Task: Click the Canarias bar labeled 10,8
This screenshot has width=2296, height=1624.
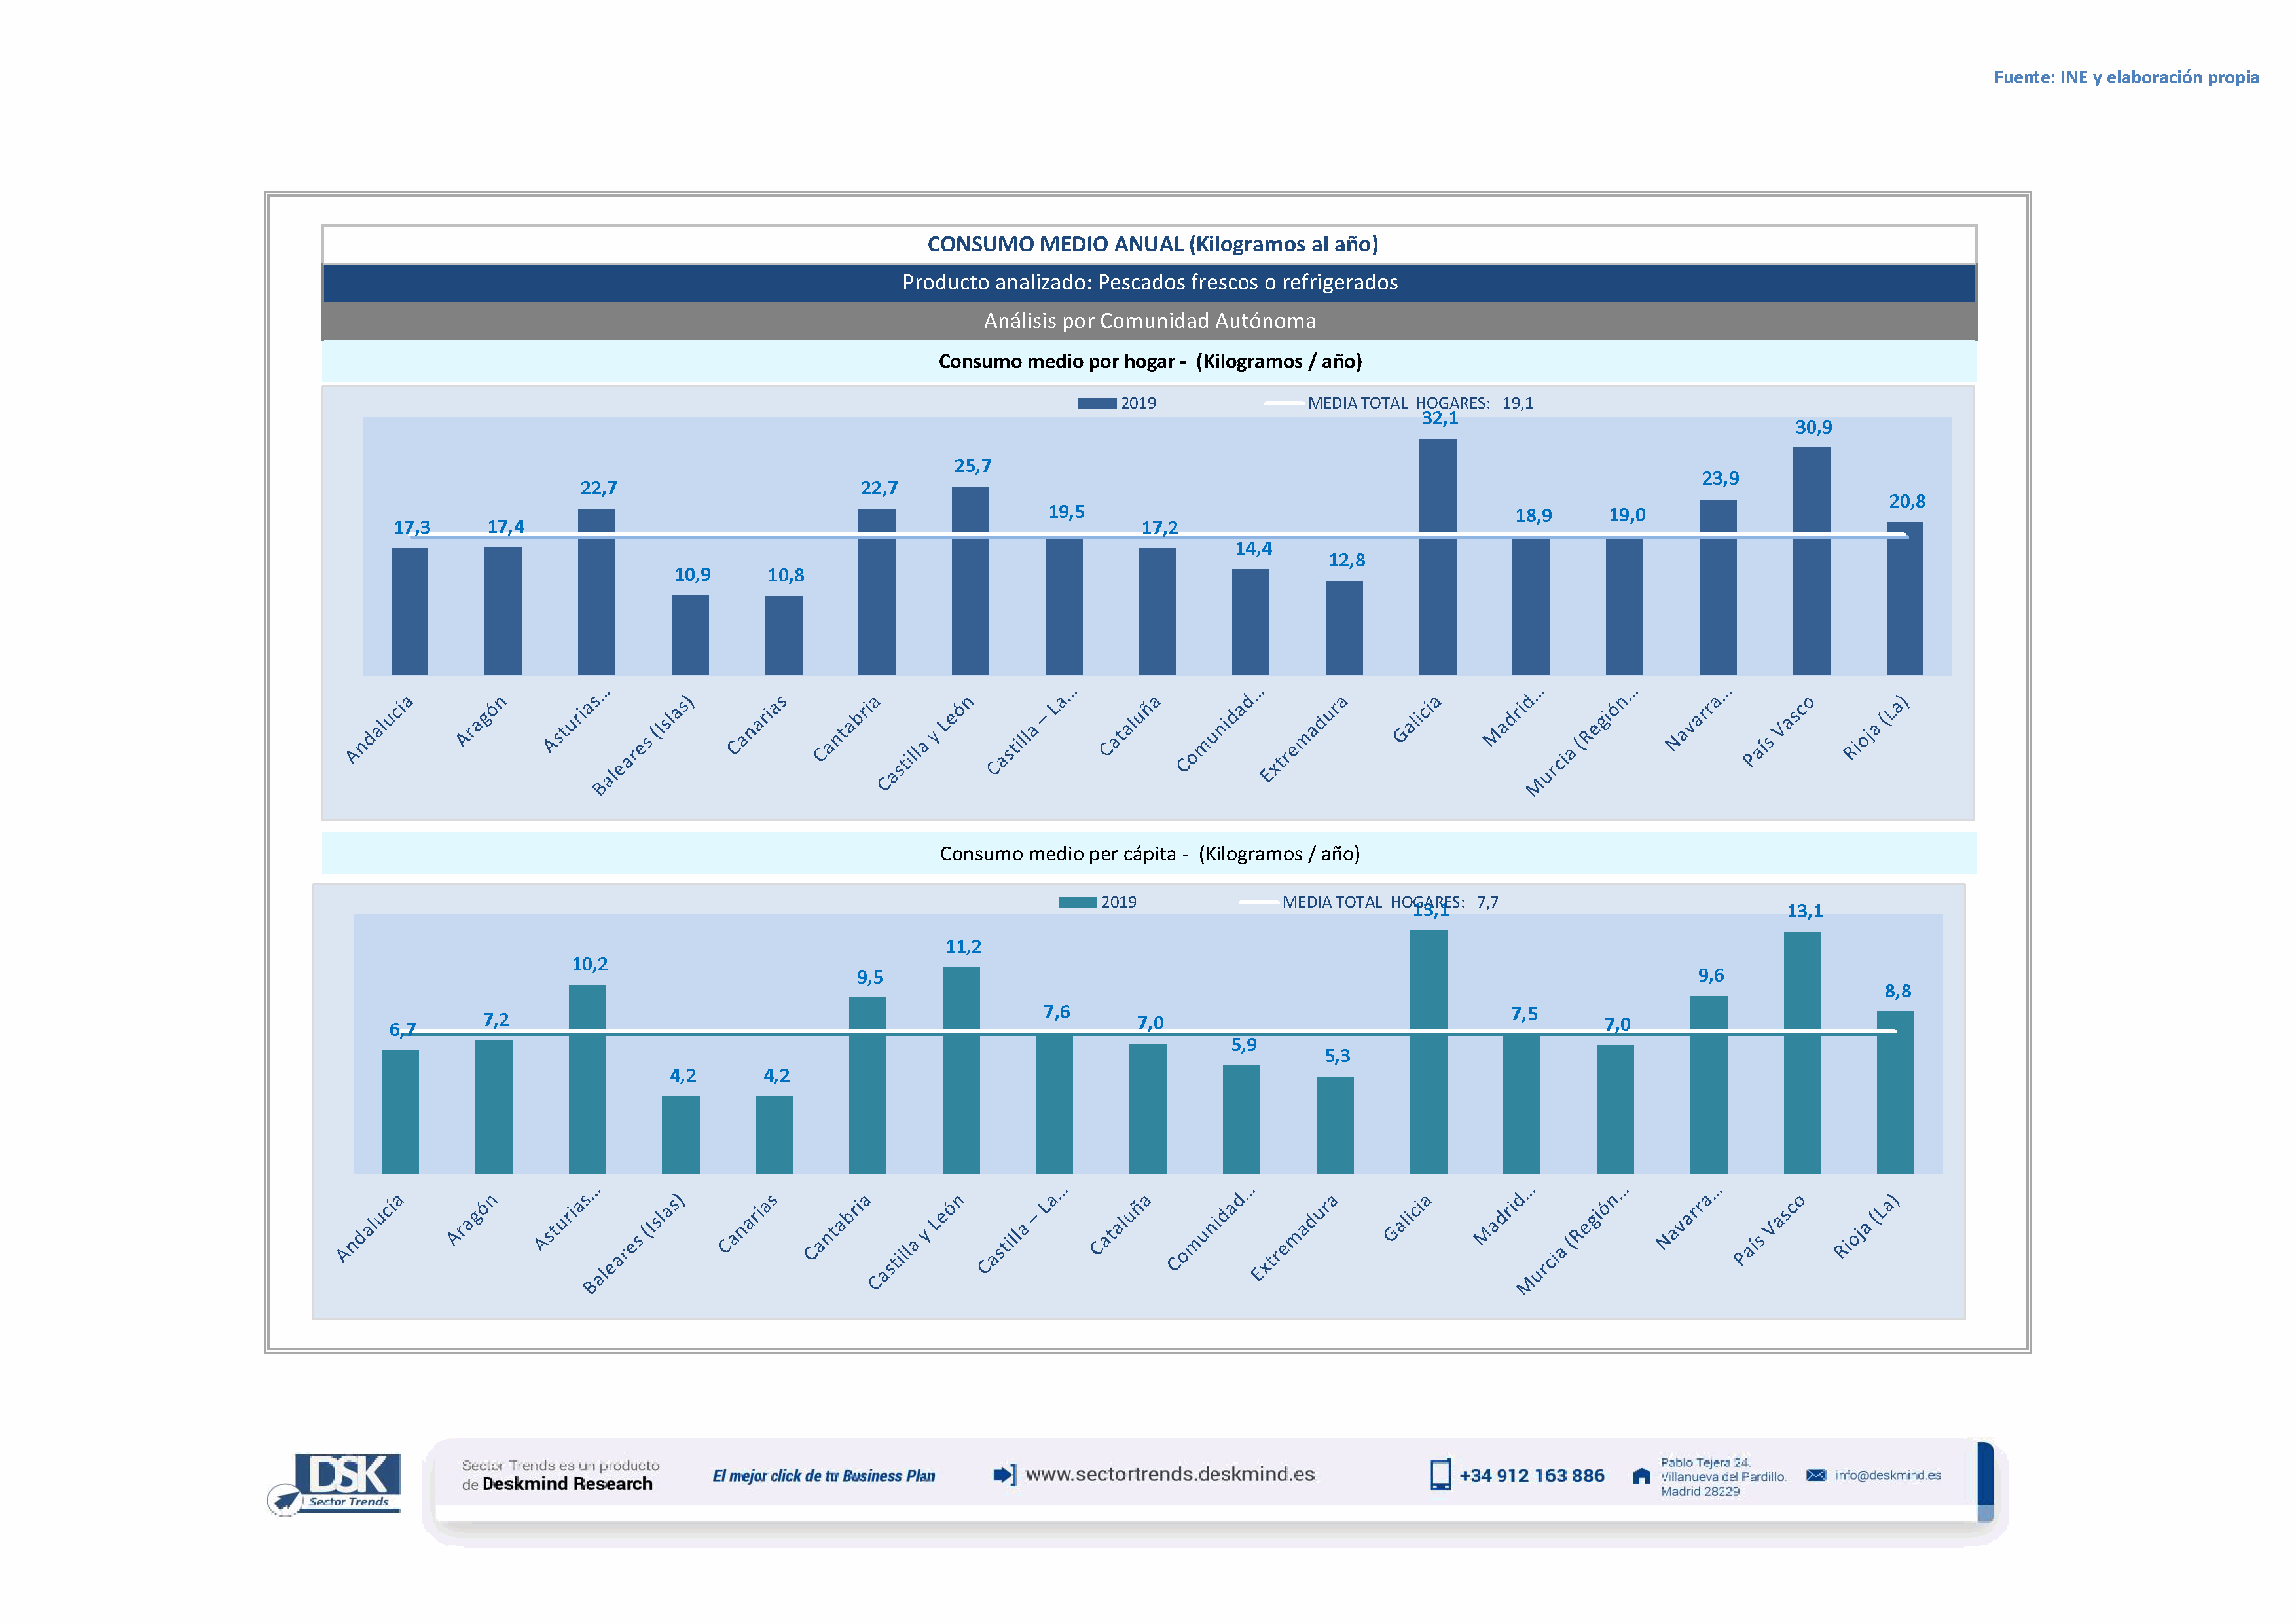Action: click(783, 635)
